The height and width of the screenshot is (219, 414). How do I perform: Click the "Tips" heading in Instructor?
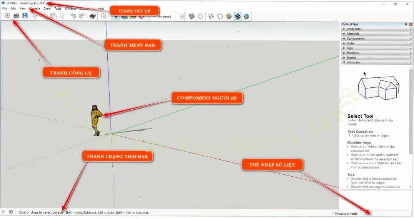click(x=351, y=175)
